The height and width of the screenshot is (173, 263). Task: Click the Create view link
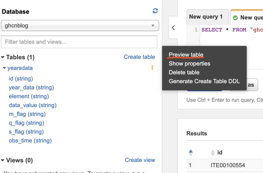pos(140,160)
